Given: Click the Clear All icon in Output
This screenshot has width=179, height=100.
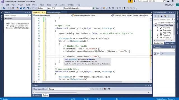Looking at the screenshot, I should tap(105, 89).
